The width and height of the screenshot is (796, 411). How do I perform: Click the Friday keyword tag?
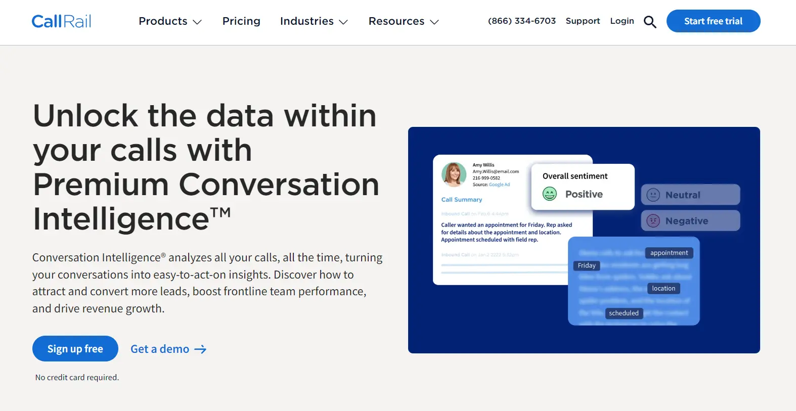pos(587,265)
